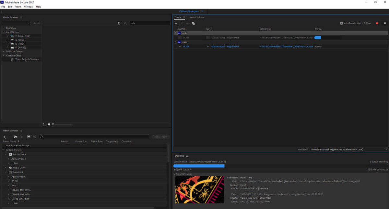Pause the queue encoding
The image size is (389, 209).
[385, 23]
